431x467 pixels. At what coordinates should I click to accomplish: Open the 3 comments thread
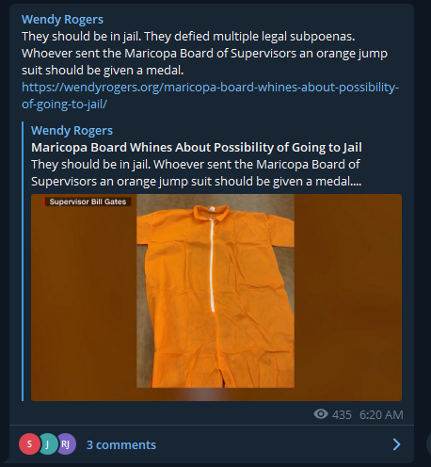click(121, 444)
